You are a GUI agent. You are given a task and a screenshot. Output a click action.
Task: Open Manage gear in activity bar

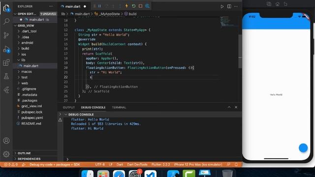[6, 154]
